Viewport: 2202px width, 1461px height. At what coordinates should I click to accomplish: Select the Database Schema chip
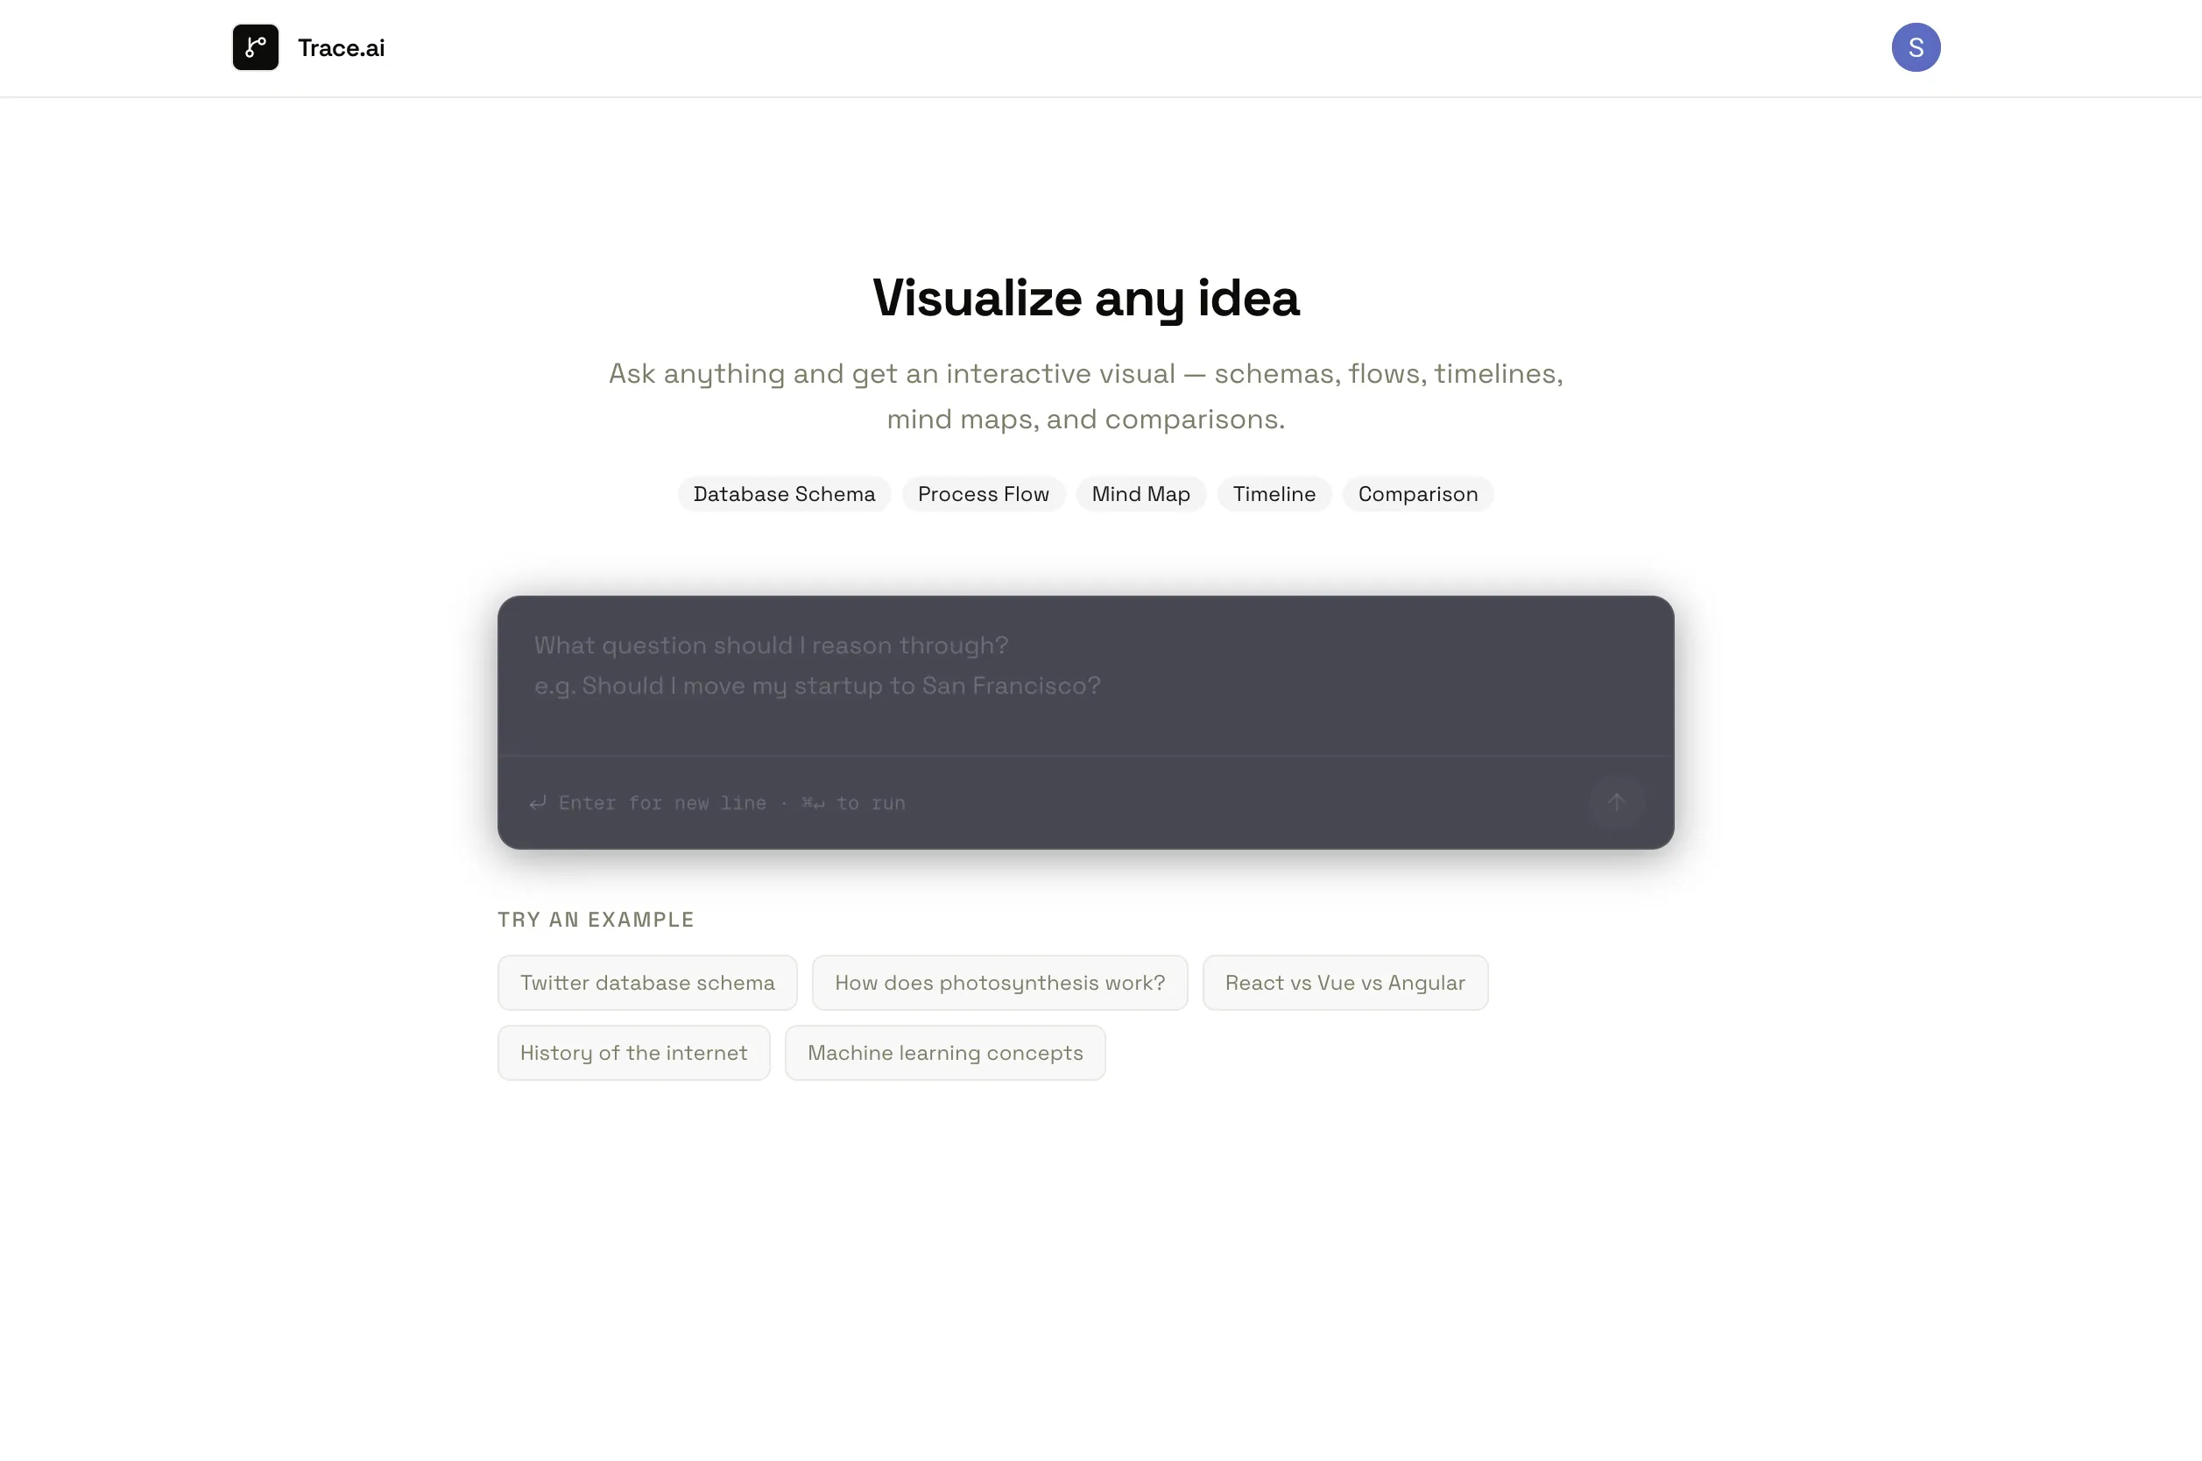coord(783,494)
